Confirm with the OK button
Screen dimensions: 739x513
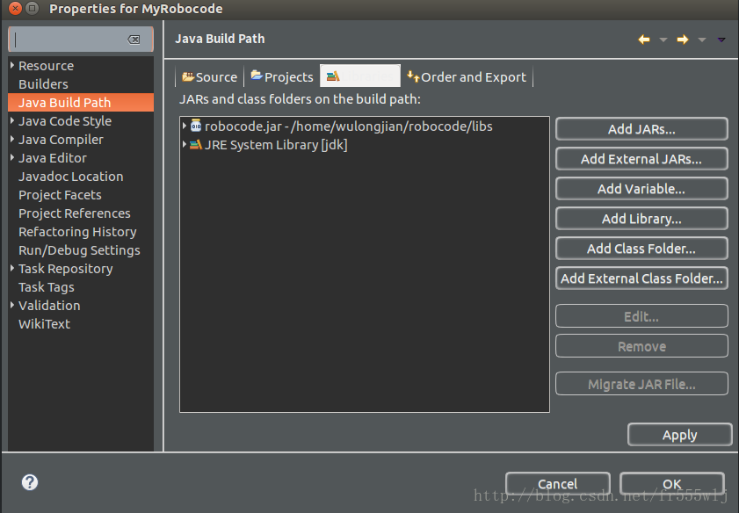pyautogui.click(x=672, y=484)
